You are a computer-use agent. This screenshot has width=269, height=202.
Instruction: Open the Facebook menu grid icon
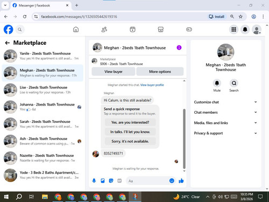point(233,30)
